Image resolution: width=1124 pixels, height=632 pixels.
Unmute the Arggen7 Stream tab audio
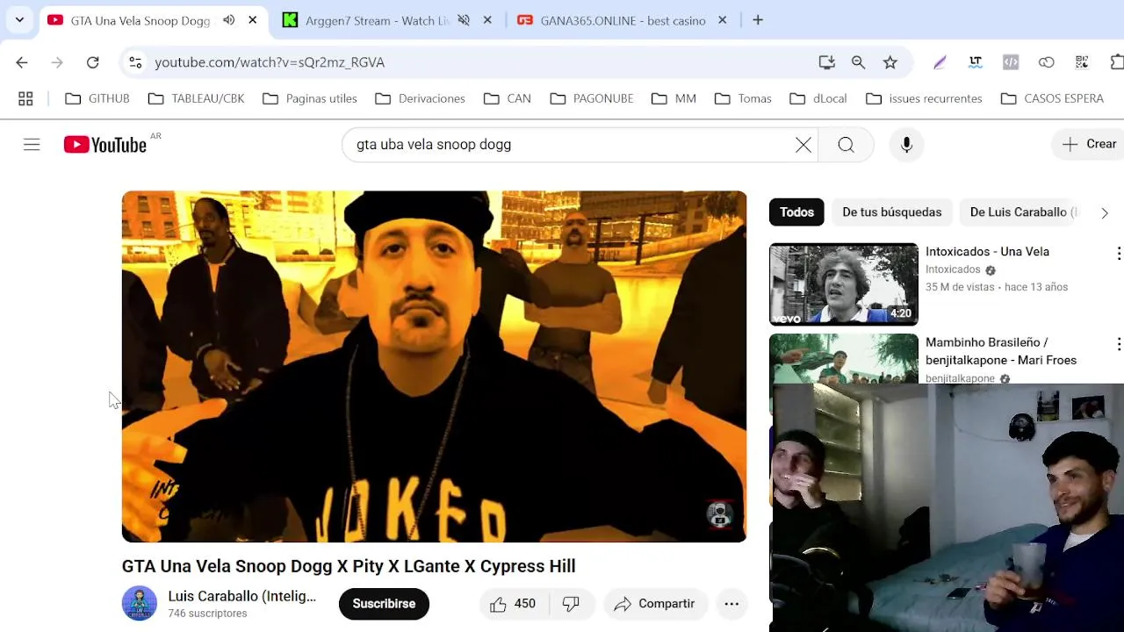pyautogui.click(x=464, y=20)
